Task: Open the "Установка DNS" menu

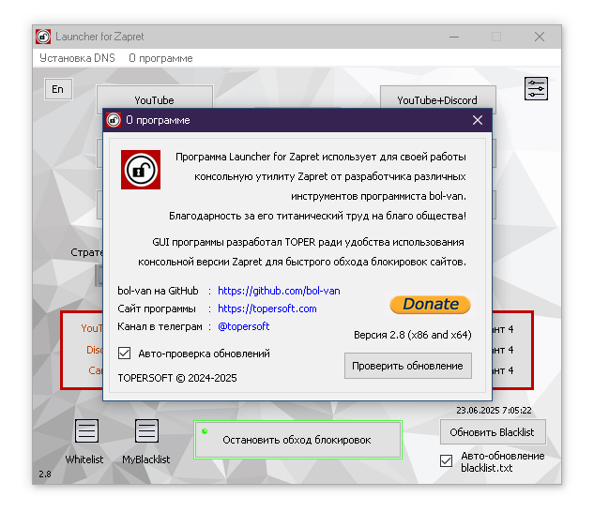Action: pyautogui.click(x=77, y=58)
